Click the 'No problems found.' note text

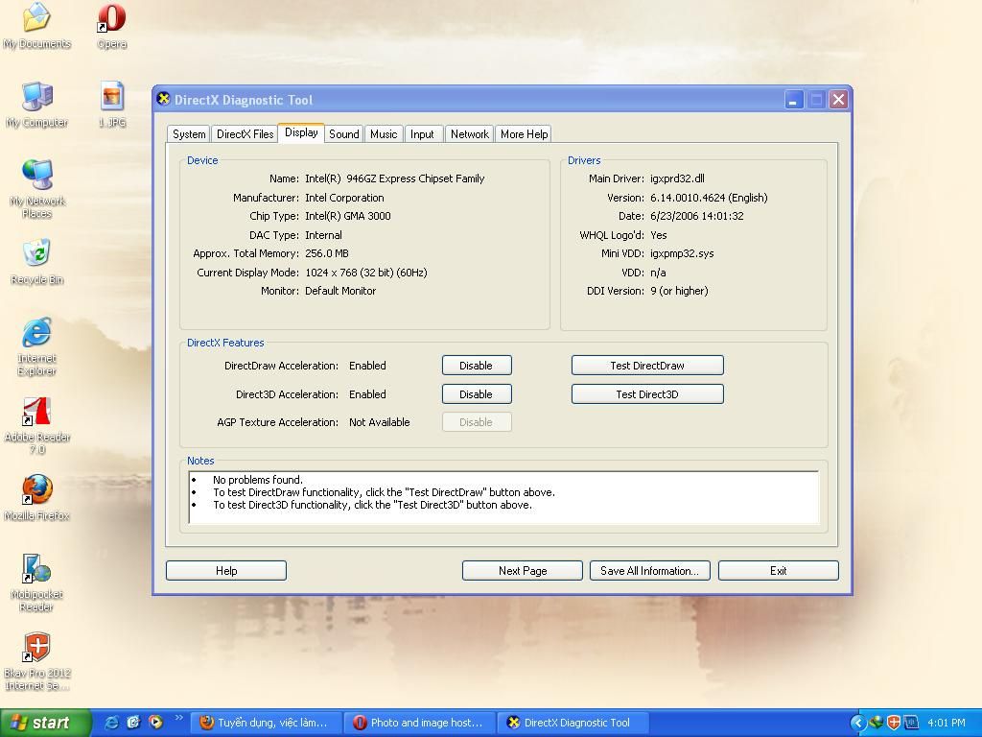(257, 480)
